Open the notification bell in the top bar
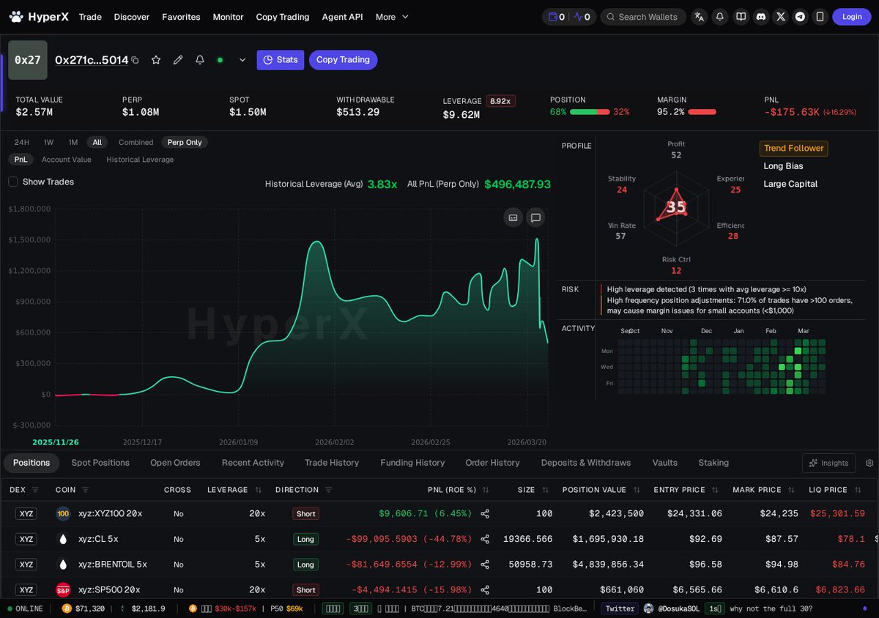The width and height of the screenshot is (879, 618). 719,16
